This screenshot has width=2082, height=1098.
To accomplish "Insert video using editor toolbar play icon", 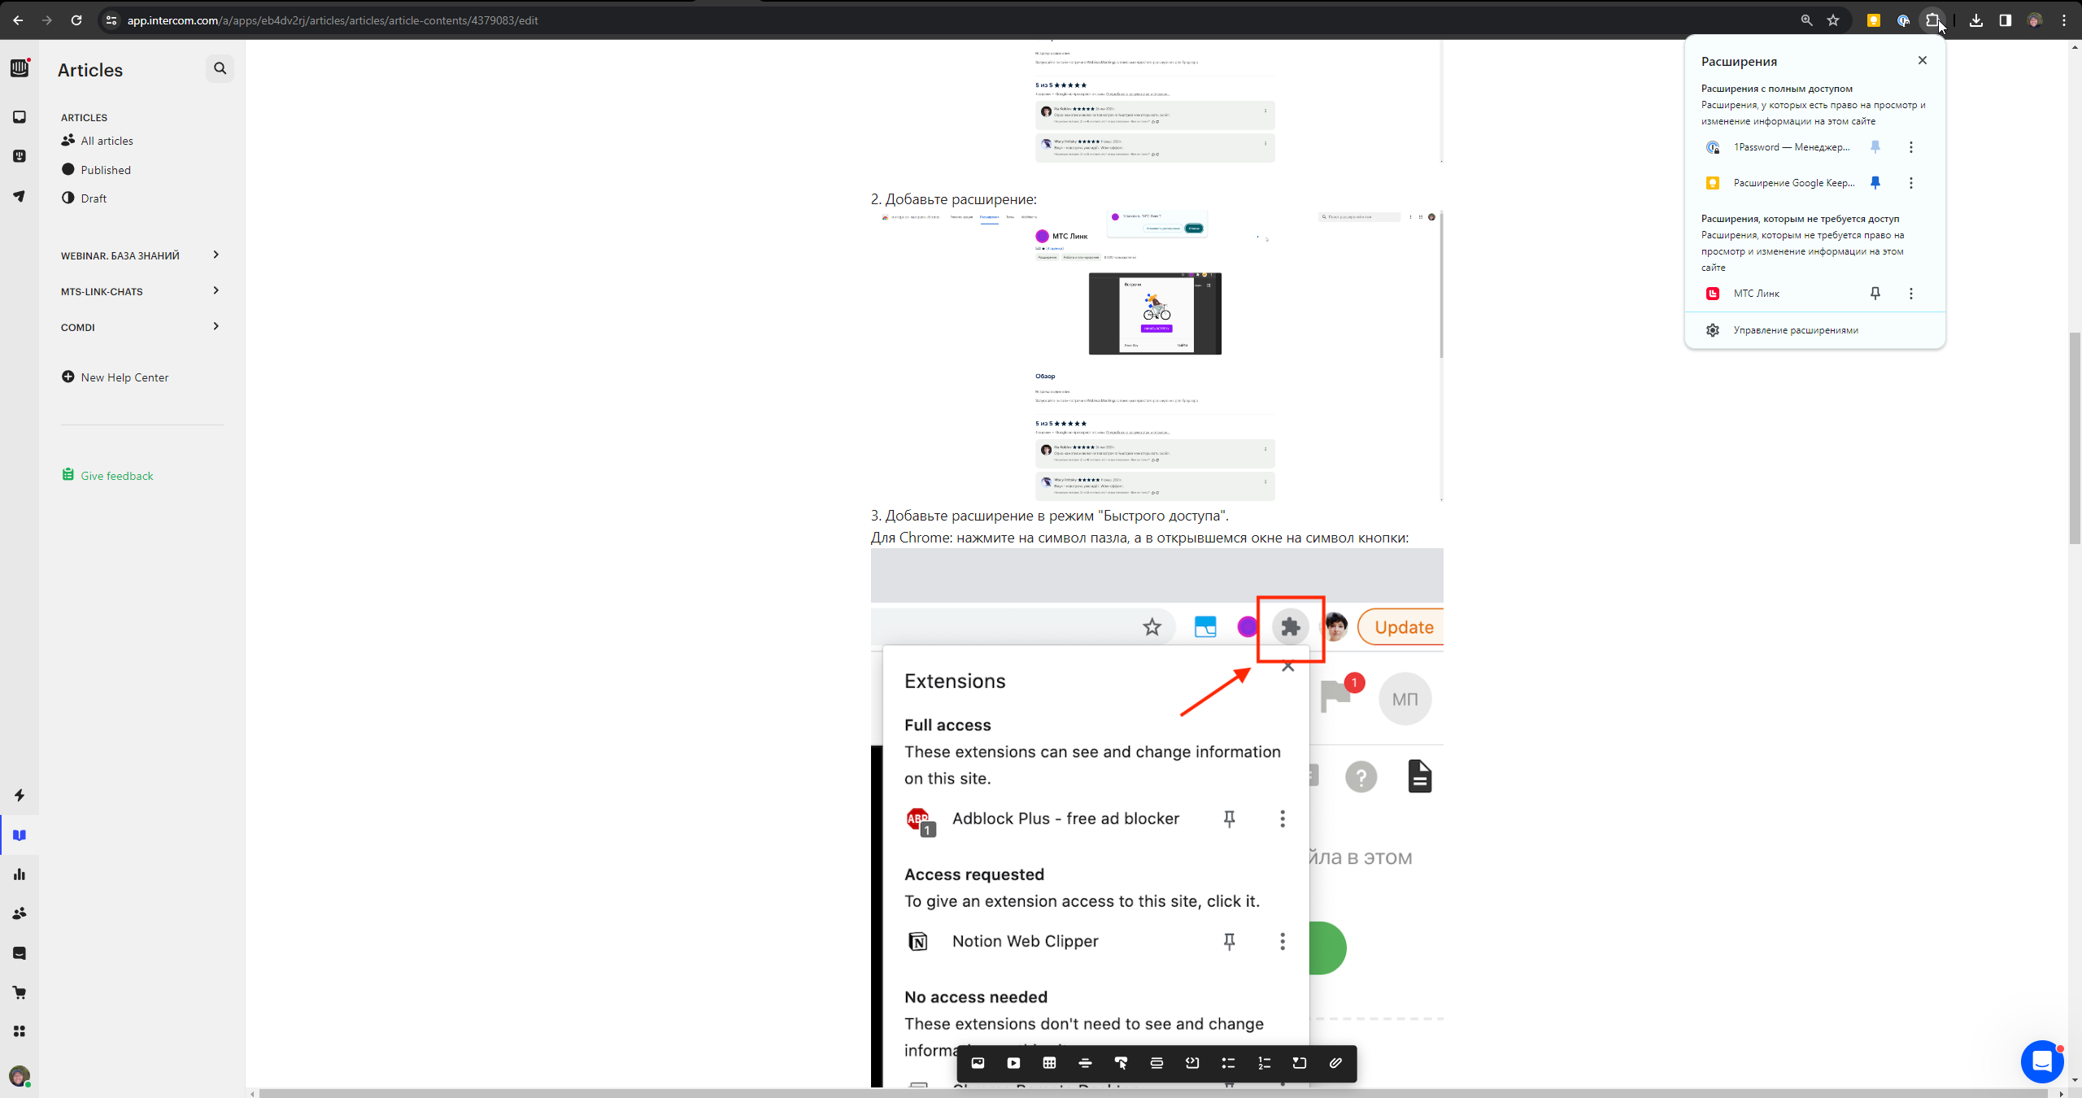I will pos(1013,1063).
